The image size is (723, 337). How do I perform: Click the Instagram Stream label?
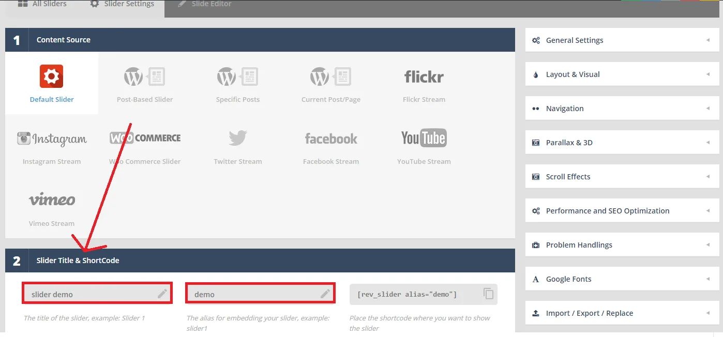[52, 161]
